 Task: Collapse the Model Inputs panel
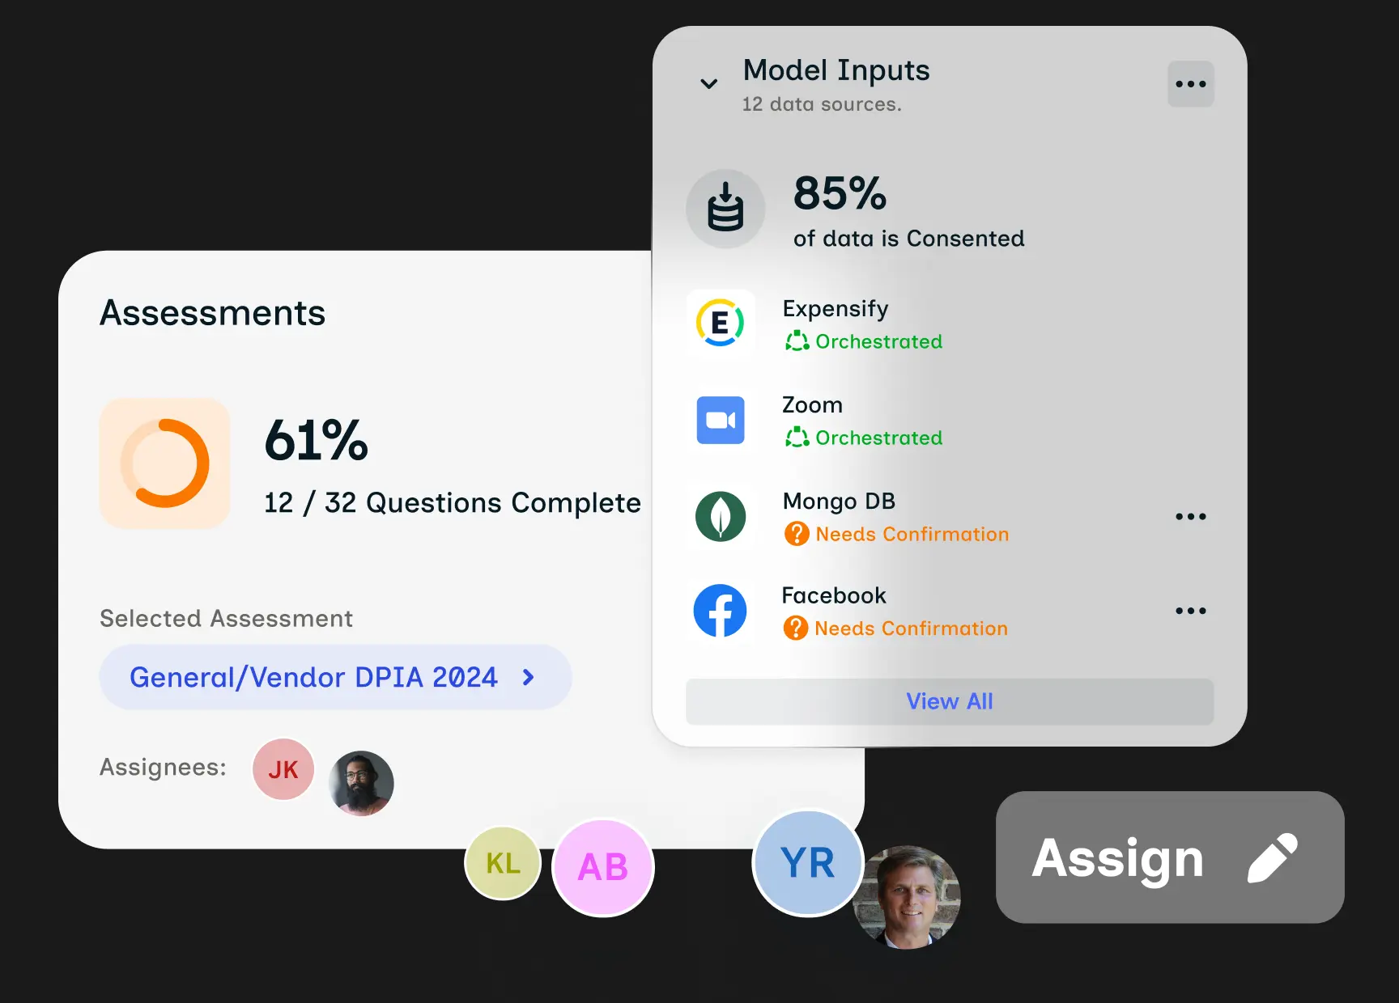point(708,83)
